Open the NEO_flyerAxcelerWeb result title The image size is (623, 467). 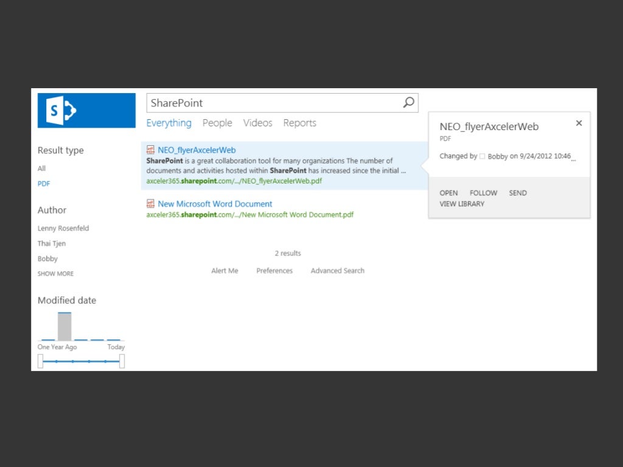coord(197,150)
